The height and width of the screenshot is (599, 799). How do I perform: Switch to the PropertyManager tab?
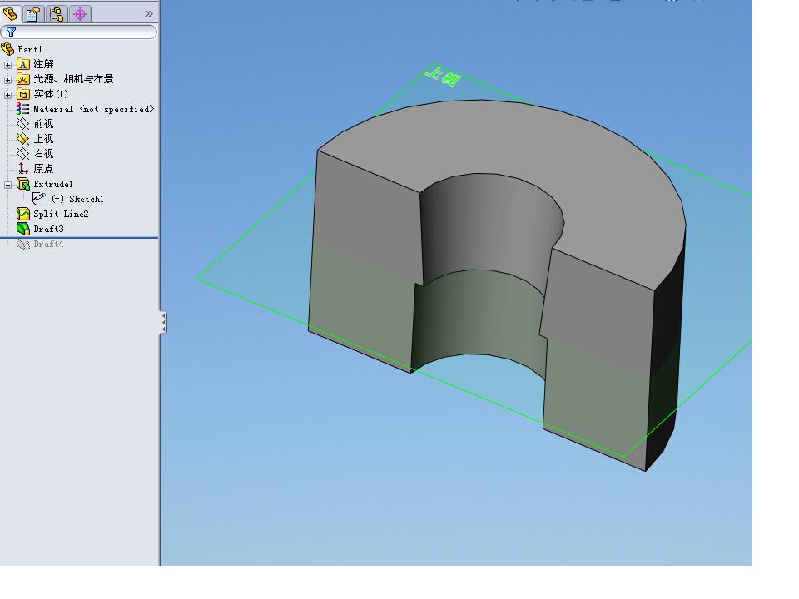point(33,14)
